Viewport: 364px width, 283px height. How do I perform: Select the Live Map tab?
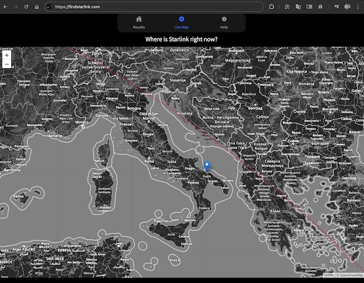coord(181,23)
